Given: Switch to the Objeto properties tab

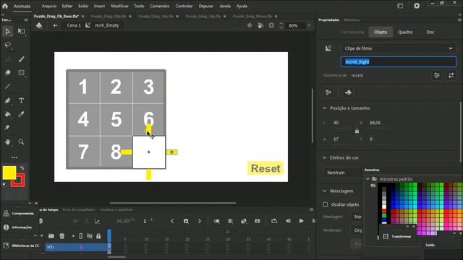Looking at the screenshot, I should (381, 32).
